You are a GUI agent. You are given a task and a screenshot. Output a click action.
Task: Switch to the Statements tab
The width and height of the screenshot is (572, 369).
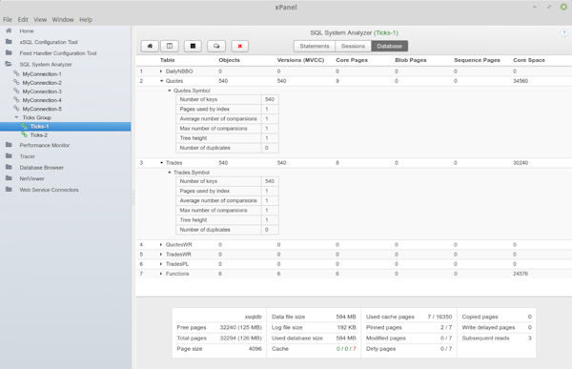pyautogui.click(x=315, y=46)
